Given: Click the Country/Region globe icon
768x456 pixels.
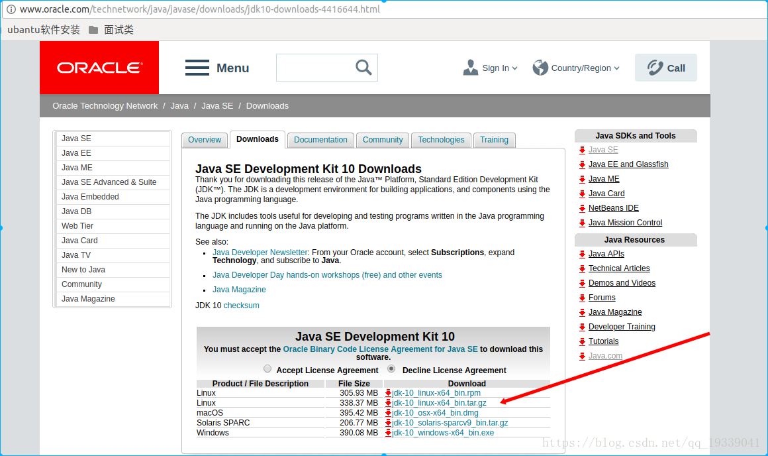Looking at the screenshot, I should pos(540,68).
